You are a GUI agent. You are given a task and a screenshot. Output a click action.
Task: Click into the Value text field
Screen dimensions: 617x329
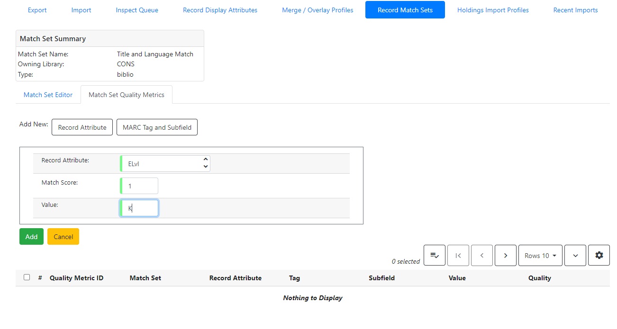[x=140, y=208]
